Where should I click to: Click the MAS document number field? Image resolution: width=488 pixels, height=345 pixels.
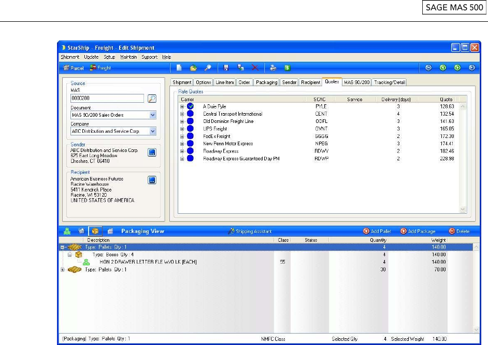(x=107, y=99)
